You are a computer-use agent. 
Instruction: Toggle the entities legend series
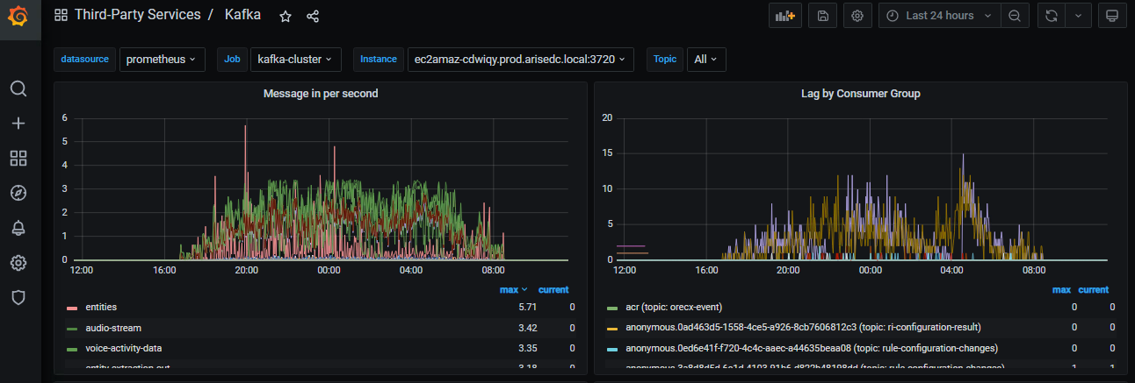pyautogui.click(x=101, y=307)
